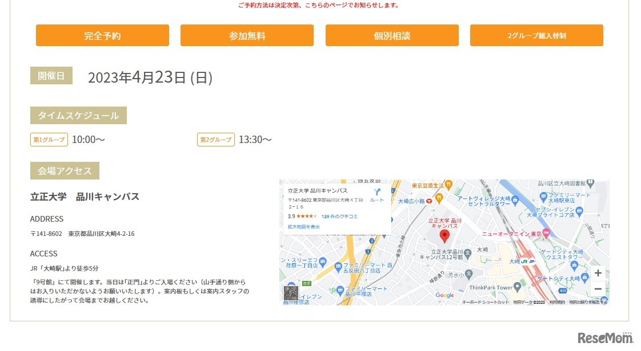This screenshot has height=351, width=641.
Task: Click the address 〒141-8602 東京都品川区大崎4-2-16
Action: click(82, 234)
